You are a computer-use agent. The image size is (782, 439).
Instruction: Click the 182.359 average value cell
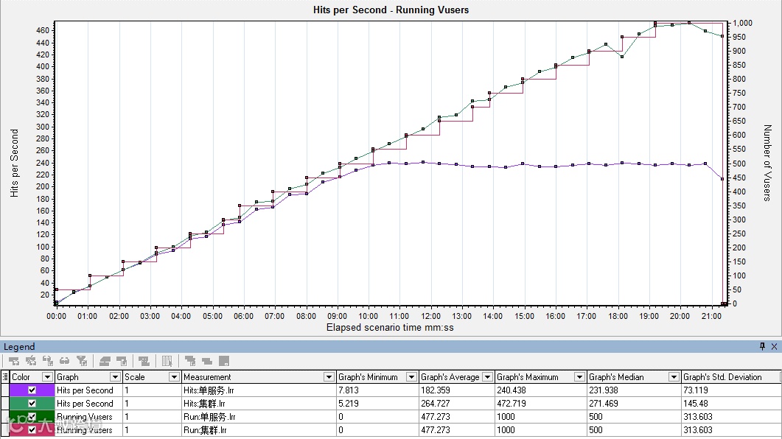tap(456, 390)
